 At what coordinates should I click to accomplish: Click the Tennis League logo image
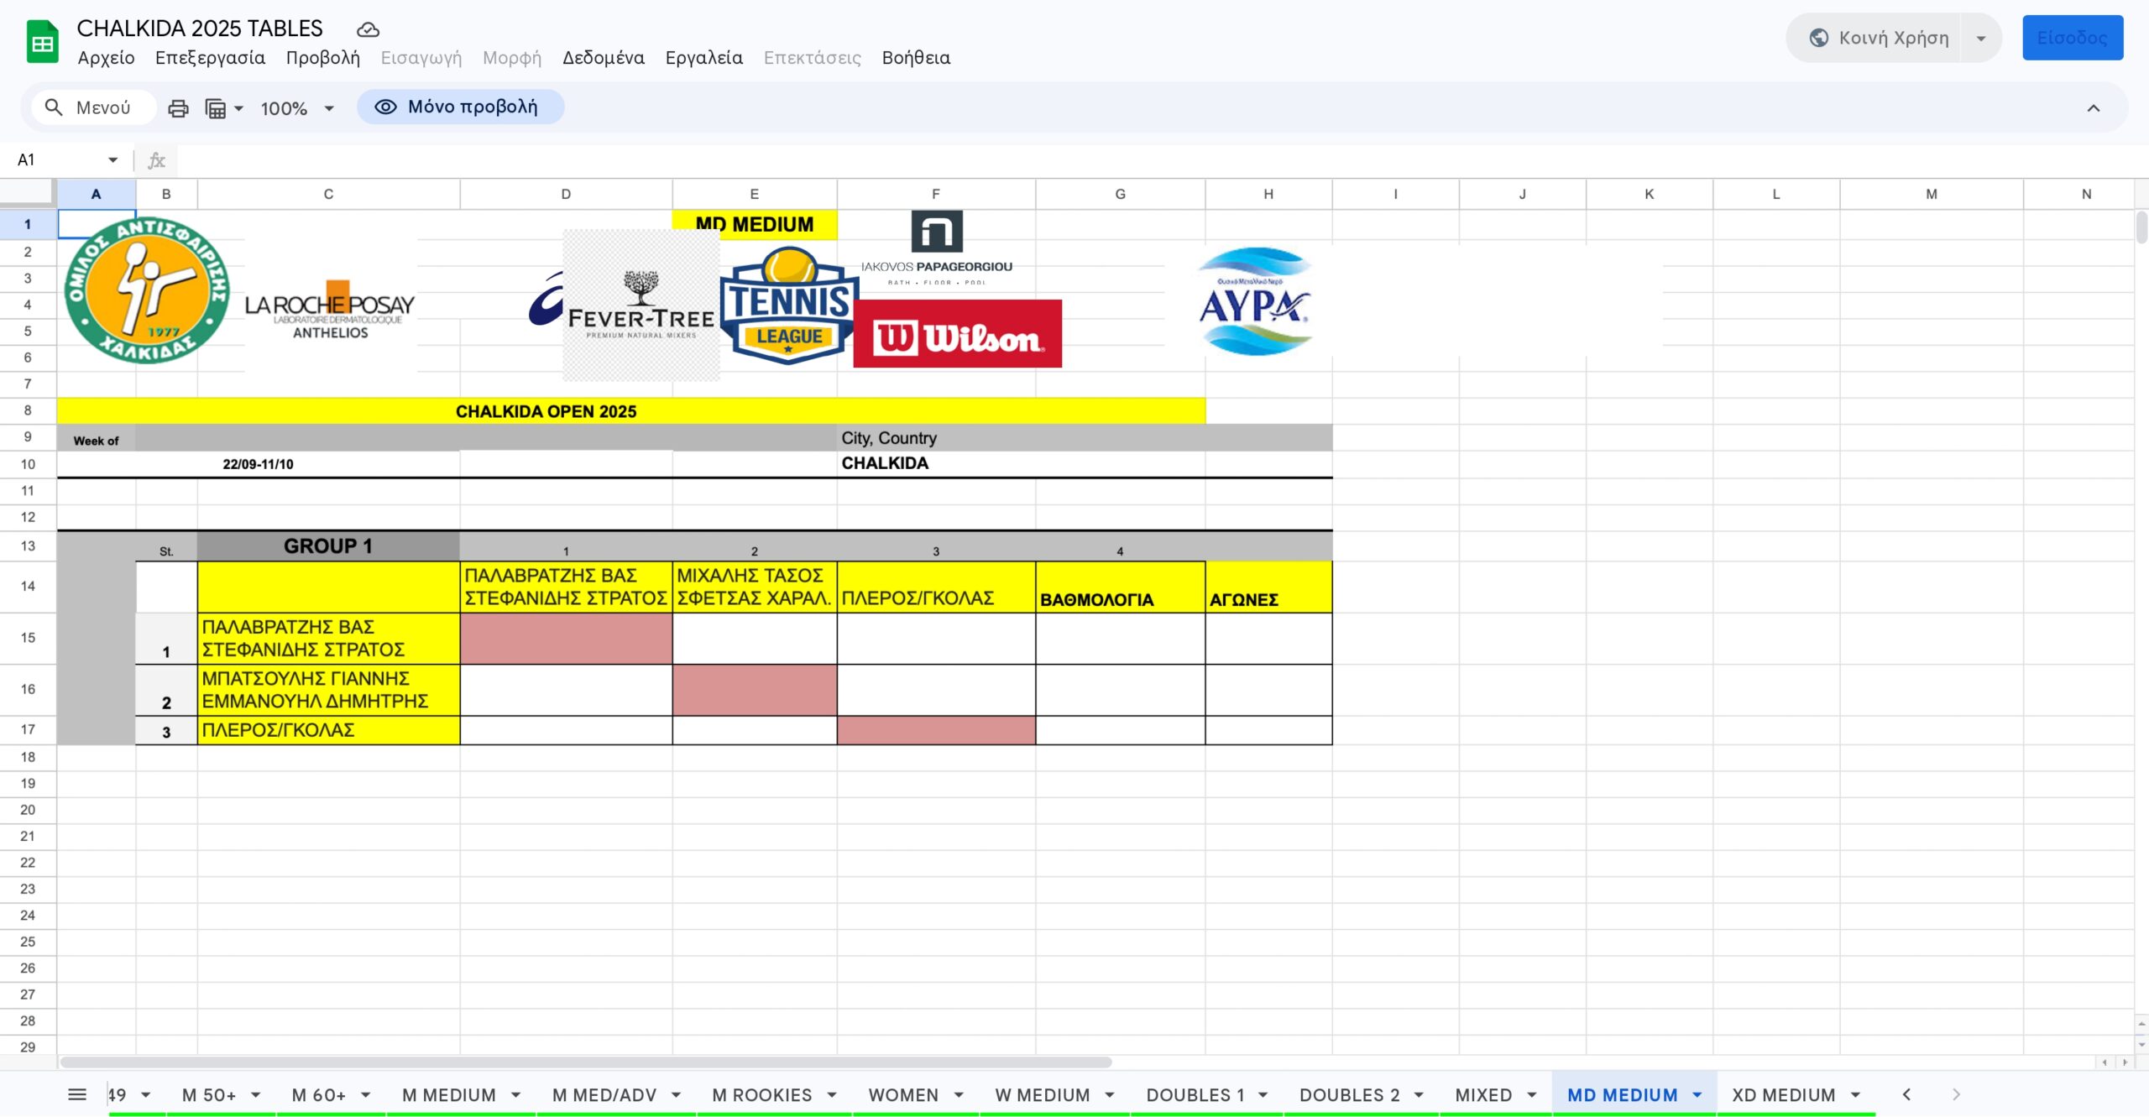click(x=787, y=305)
